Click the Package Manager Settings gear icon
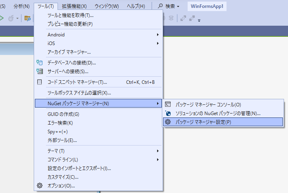Screen dimensions: 288x193 (168, 122)
